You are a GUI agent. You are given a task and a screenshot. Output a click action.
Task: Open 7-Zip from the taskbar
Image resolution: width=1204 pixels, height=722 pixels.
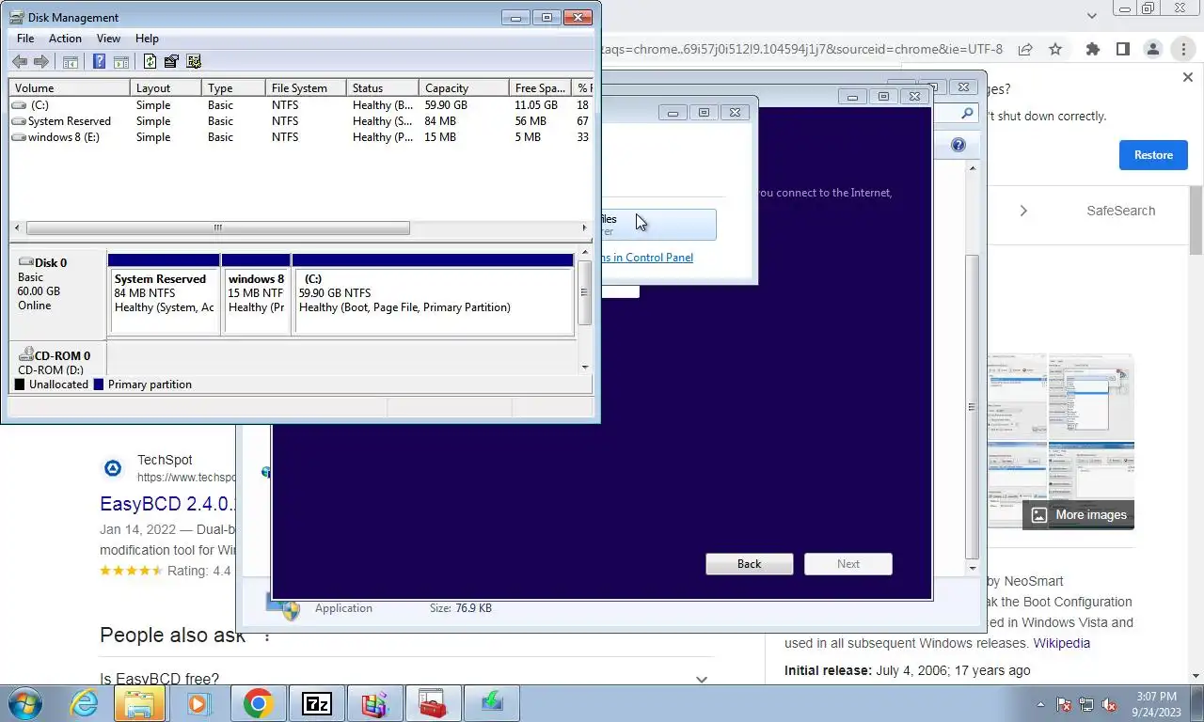[317, 704]
